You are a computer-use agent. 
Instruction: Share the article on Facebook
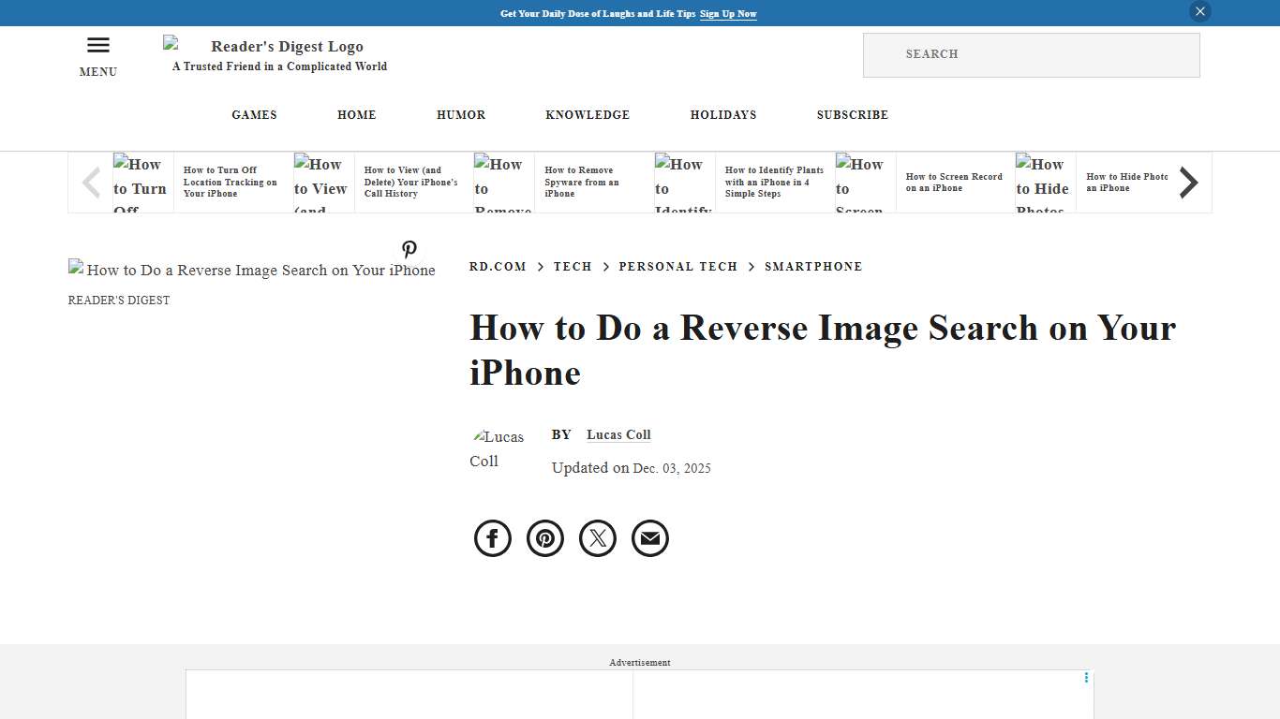[x=492, y=537]
